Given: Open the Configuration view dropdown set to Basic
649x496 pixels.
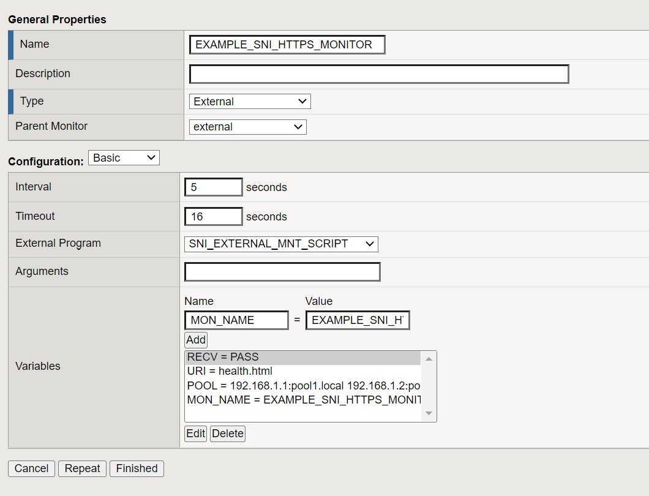Looking at the screenshot, I should [x=123, y=157].
